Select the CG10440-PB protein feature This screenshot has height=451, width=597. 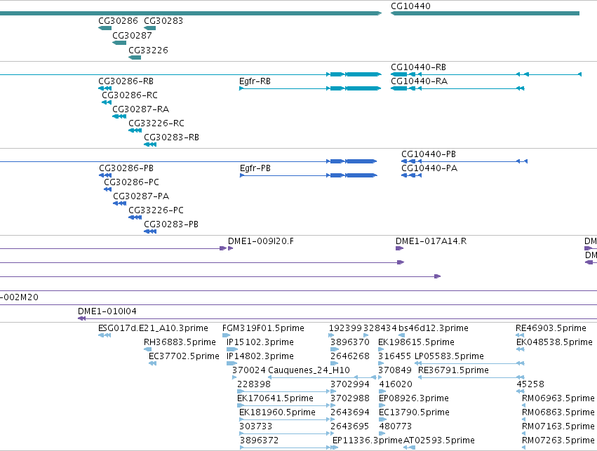464,161
